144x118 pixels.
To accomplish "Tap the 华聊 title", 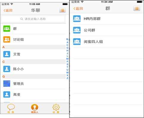I will [35, 10].
